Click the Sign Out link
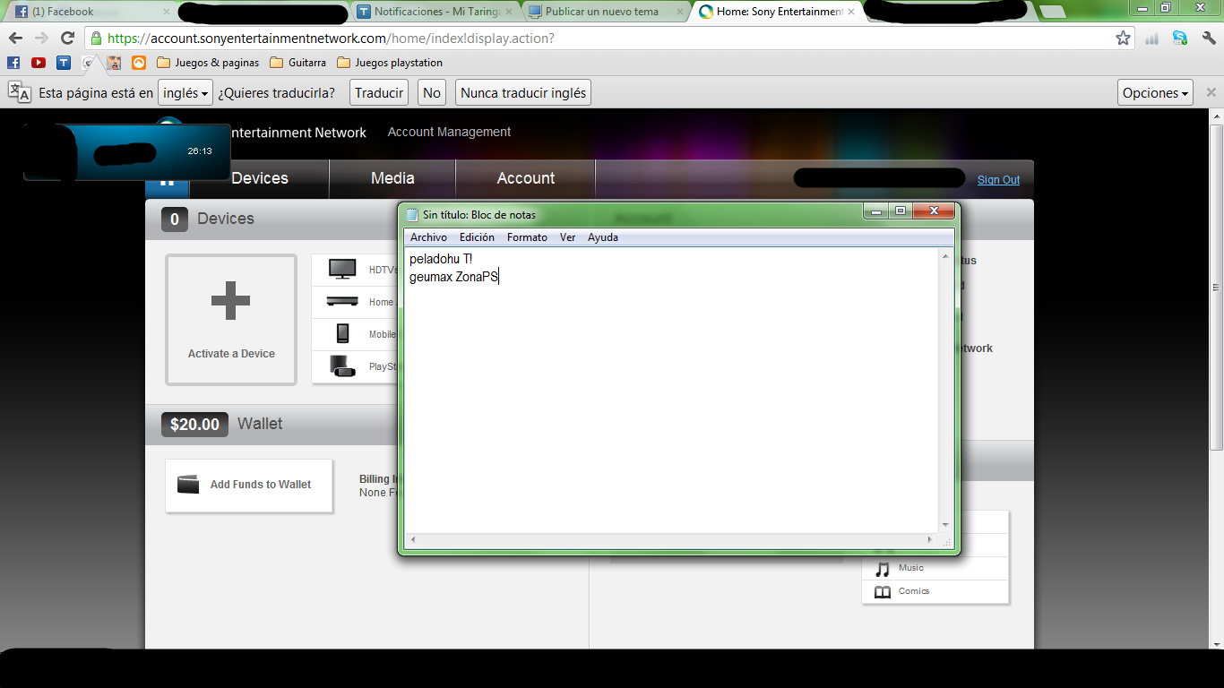 (998, 179)
